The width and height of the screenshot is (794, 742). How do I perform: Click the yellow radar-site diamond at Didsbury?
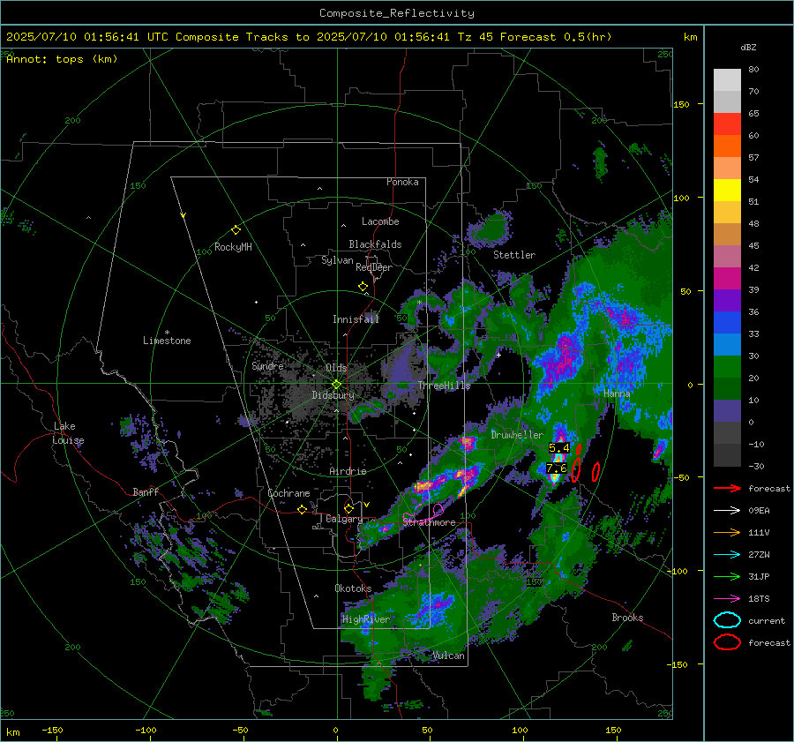click(336, 385)
